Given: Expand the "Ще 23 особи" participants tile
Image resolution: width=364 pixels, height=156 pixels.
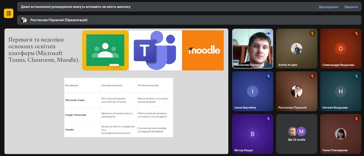Looking at the screenshot, I should (296, 134).
